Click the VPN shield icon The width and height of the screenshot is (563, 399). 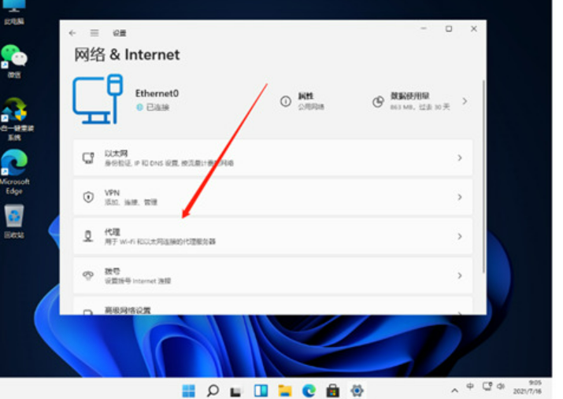point(88,197)
